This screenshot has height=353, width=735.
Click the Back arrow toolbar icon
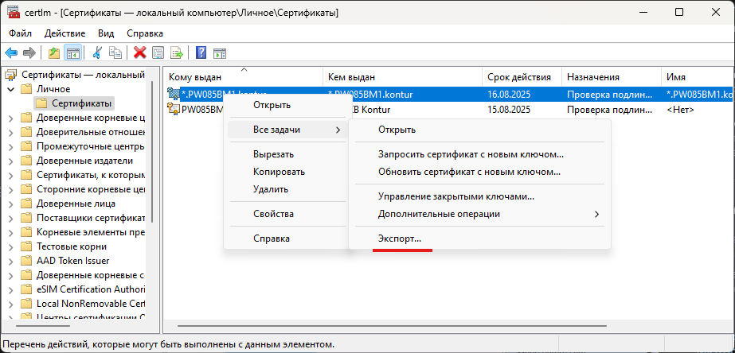[x=11, y=52]
